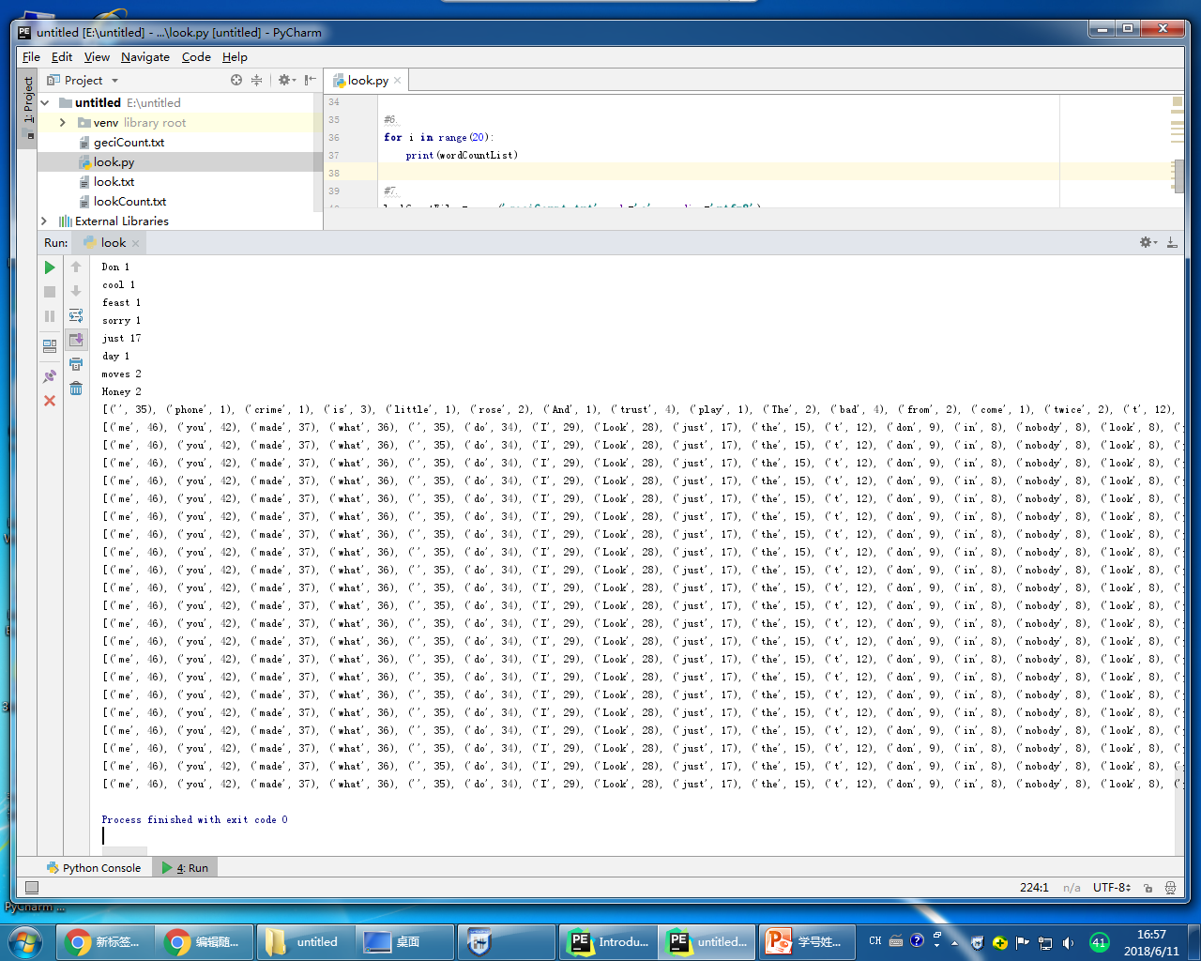Click the UTF-8 encoding selector in status bar

1111,888
